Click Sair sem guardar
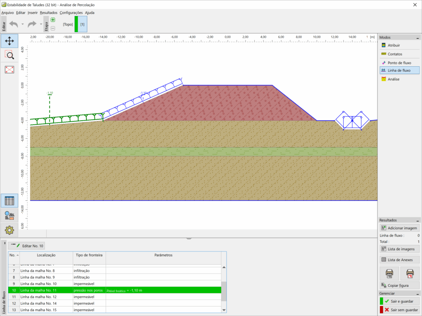 point(399,310)
